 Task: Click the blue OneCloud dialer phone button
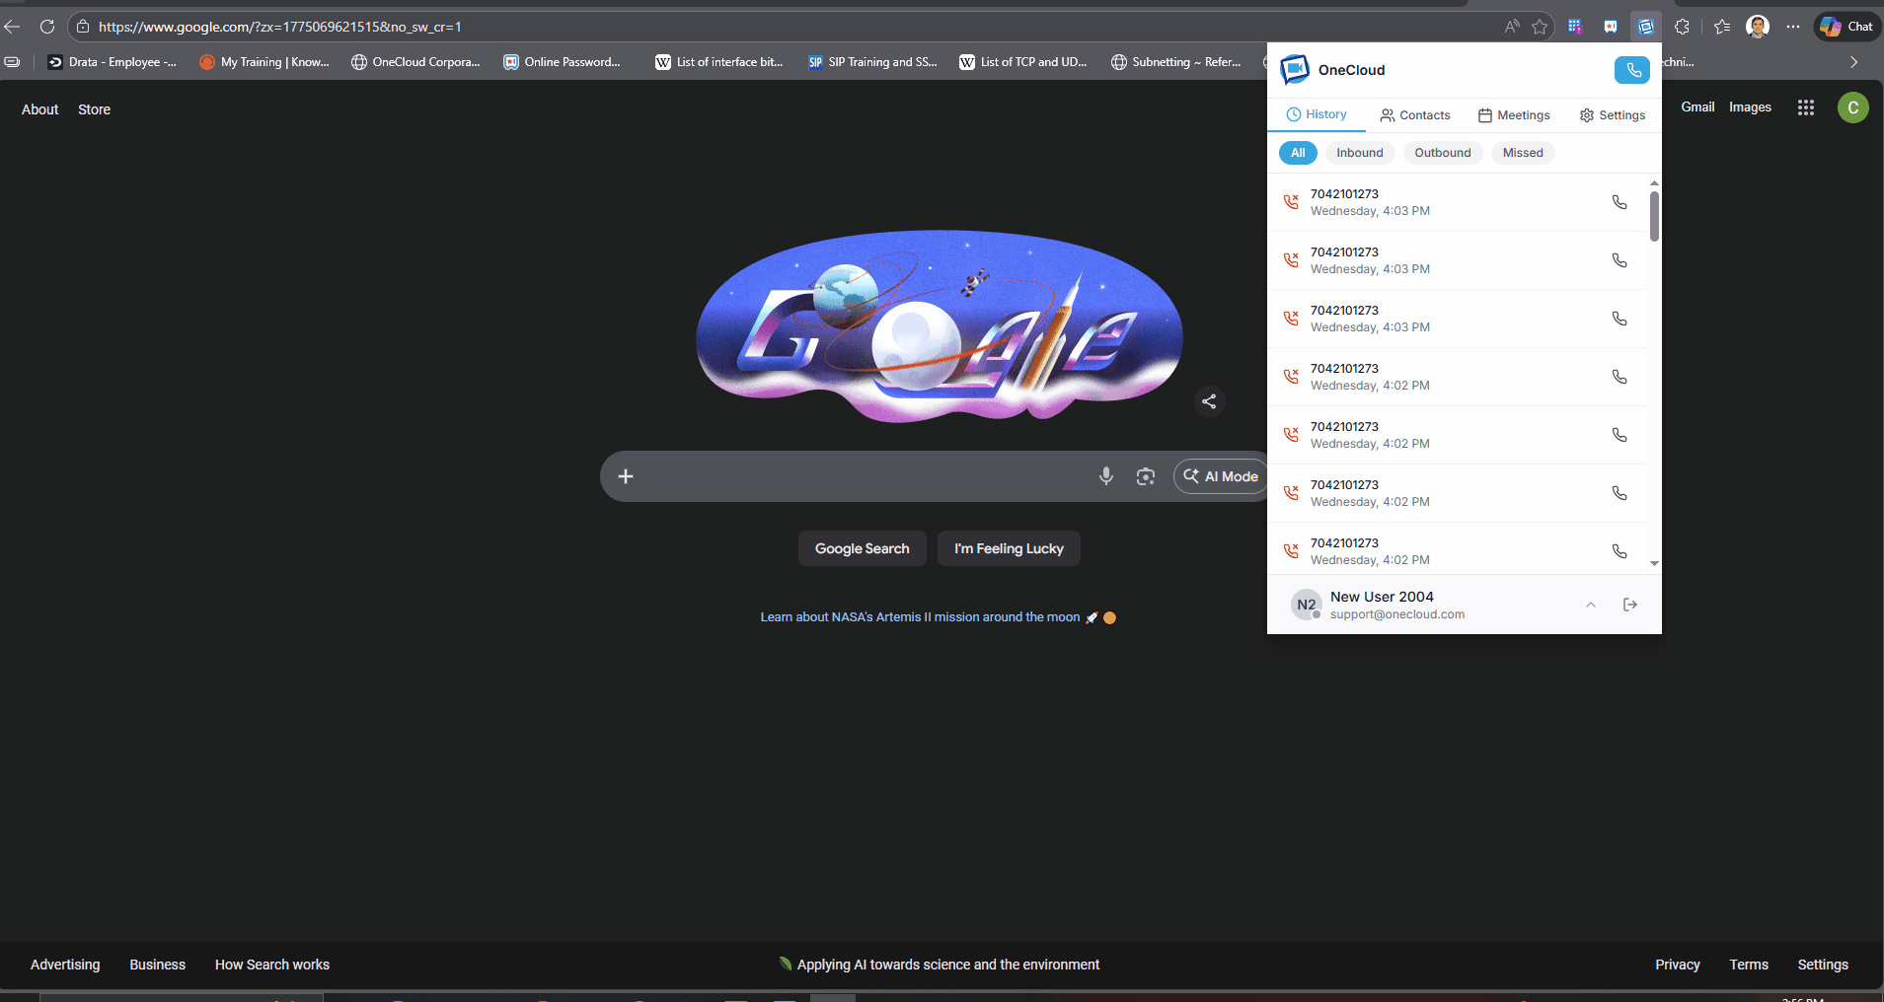coord(1631,70)
